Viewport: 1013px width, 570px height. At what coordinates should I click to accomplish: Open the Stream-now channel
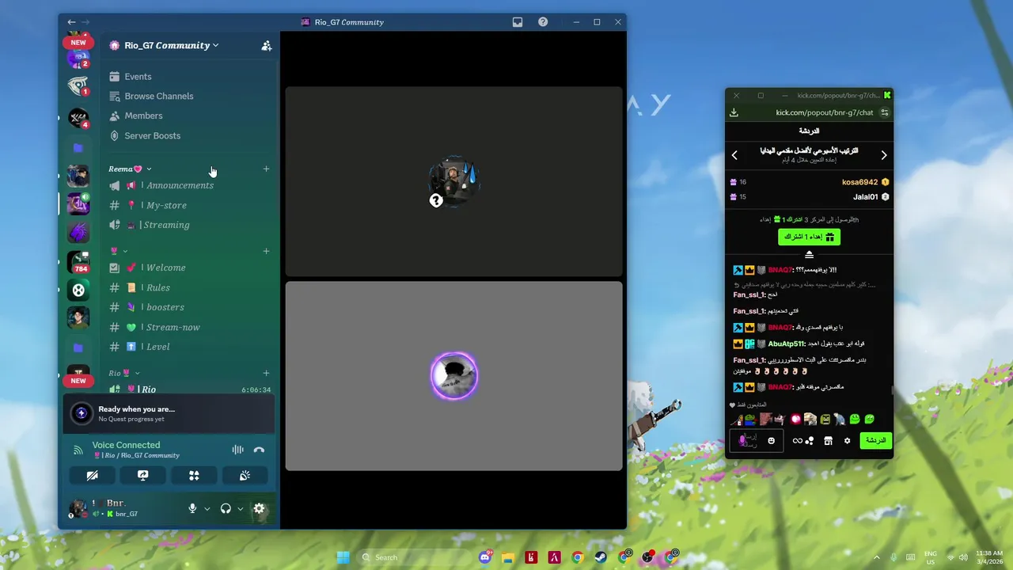click(190, 327)
